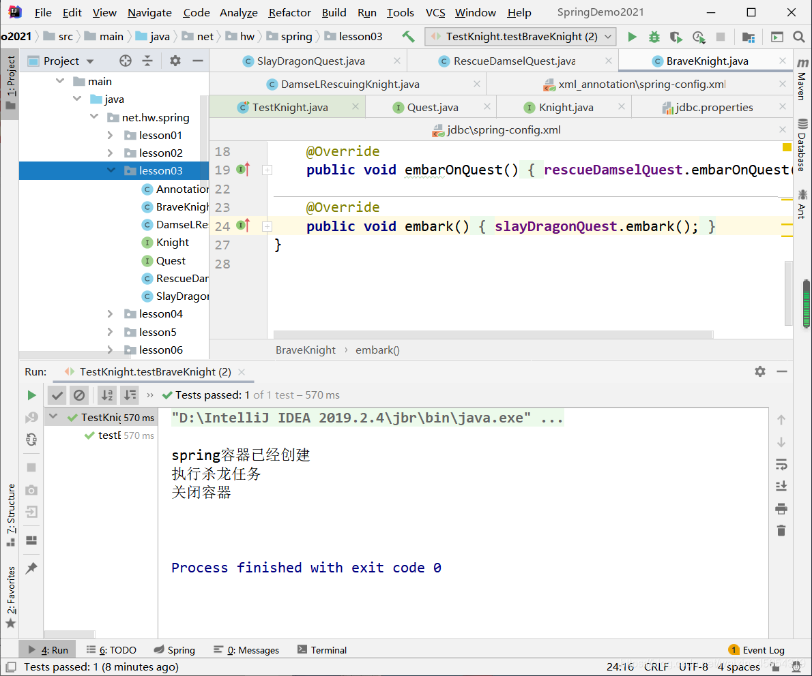
Task: Click the UTF-8 encoding selector
Action: (693, 666)
